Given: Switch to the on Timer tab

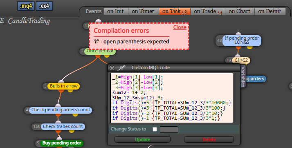Looking at the screenshot, I should [143, 11].
